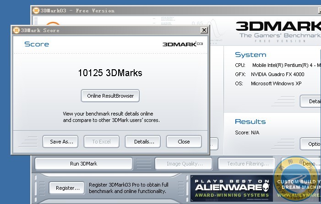Click the 10125 3DMarks score text
321x204 pixels.
click(110, 73)
